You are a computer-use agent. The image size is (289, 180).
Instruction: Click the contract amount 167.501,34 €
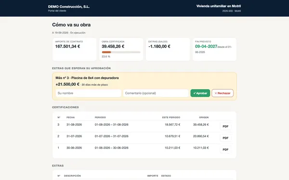click(67, 47)
